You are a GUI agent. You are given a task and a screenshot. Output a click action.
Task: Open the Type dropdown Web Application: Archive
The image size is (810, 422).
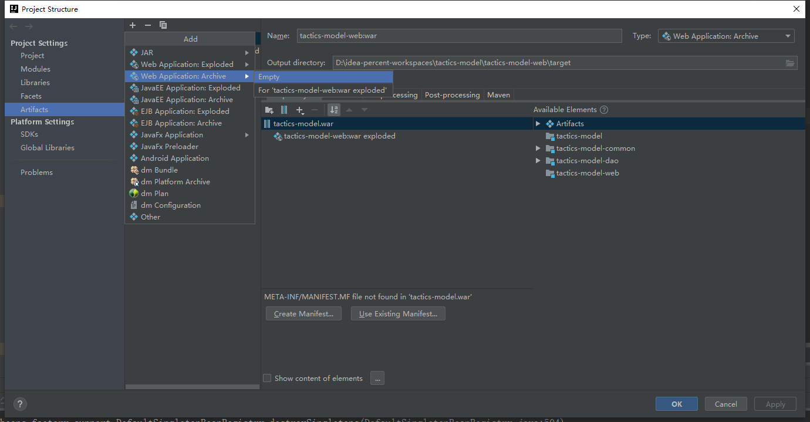726,36
